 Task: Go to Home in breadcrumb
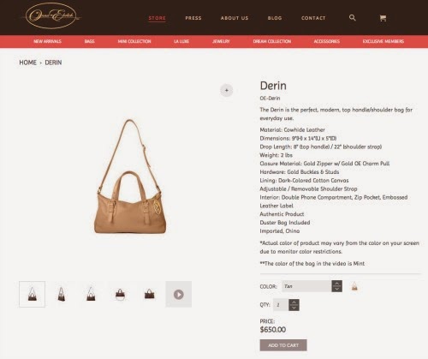click(x=27, y=63)
